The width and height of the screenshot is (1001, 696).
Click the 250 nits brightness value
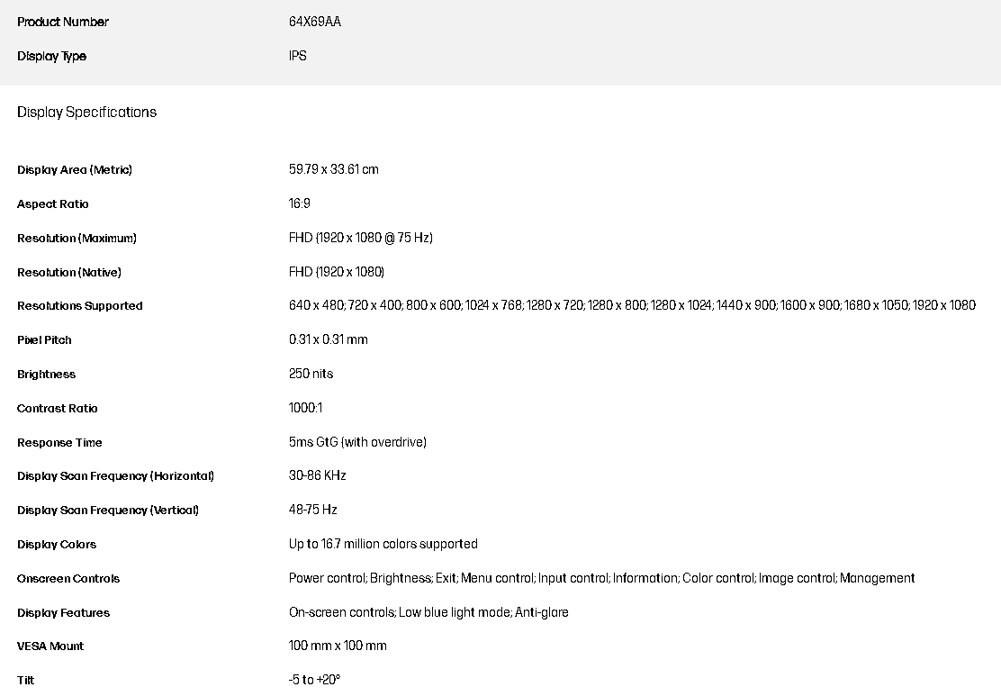pos(311,374)
